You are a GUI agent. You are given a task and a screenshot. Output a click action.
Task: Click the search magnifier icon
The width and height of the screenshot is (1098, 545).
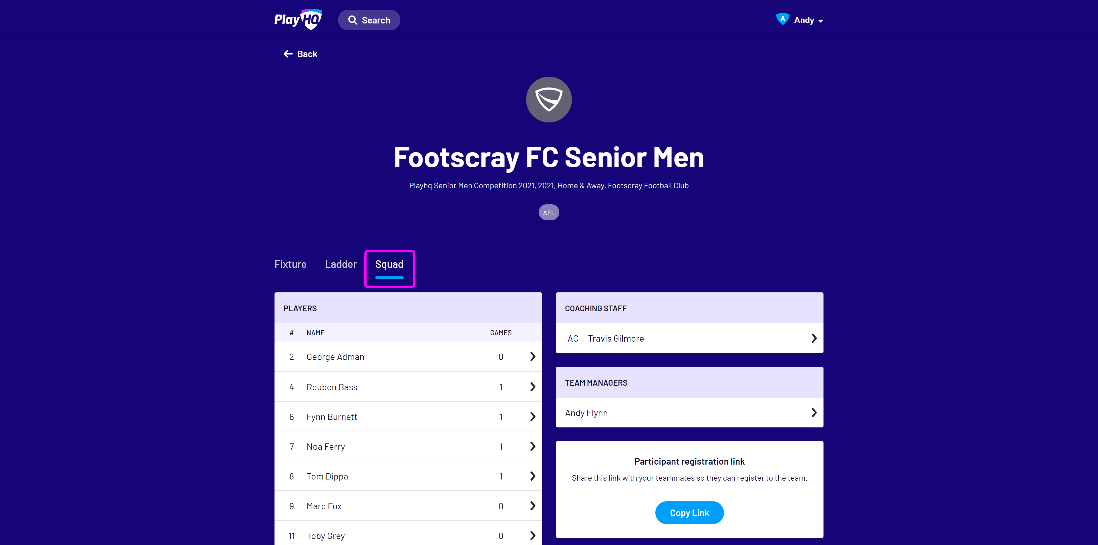pos(353,20)
